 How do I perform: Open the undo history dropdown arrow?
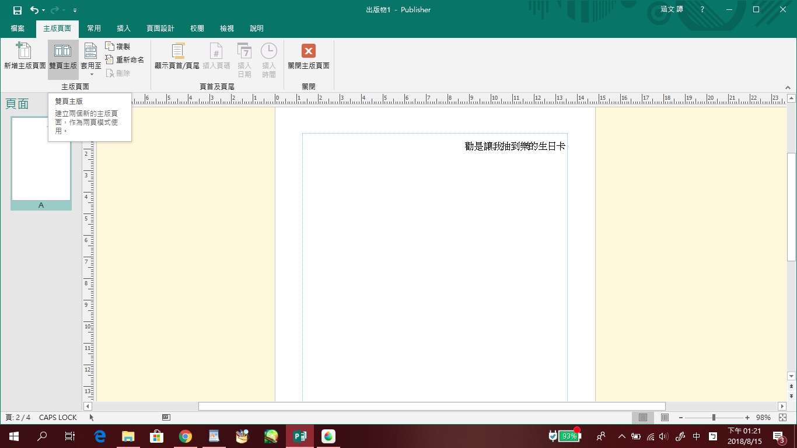(44, 10)
